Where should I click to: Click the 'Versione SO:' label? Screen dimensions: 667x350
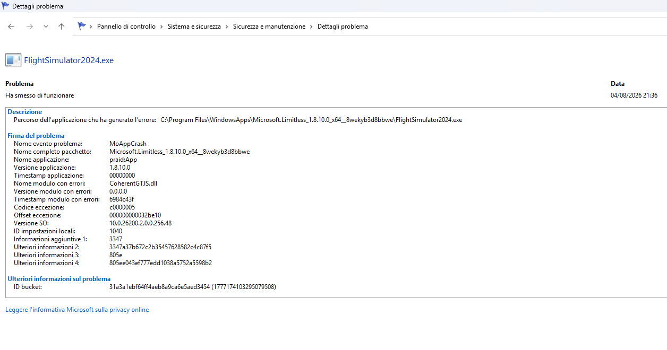coord(31,223)
